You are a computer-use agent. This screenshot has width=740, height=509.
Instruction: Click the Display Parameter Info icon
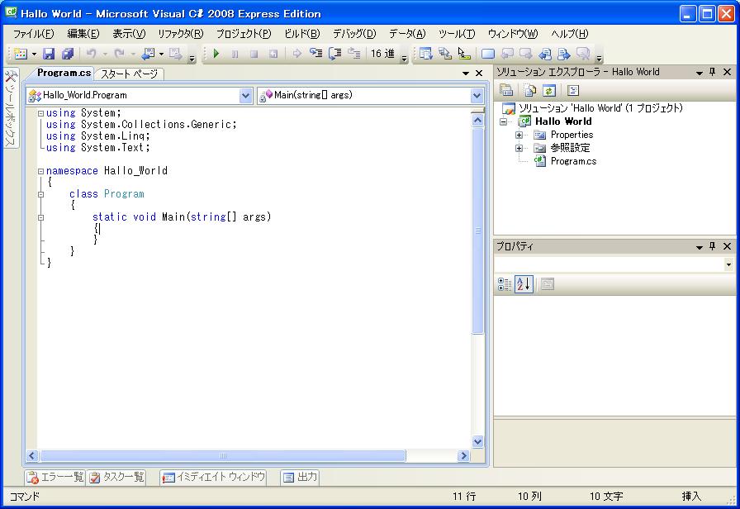tap(444, 54)
